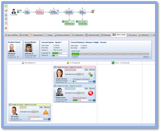This screenshot has height=132, width=161.
Task: Select the Create Account process step
Action: point(54,12)
